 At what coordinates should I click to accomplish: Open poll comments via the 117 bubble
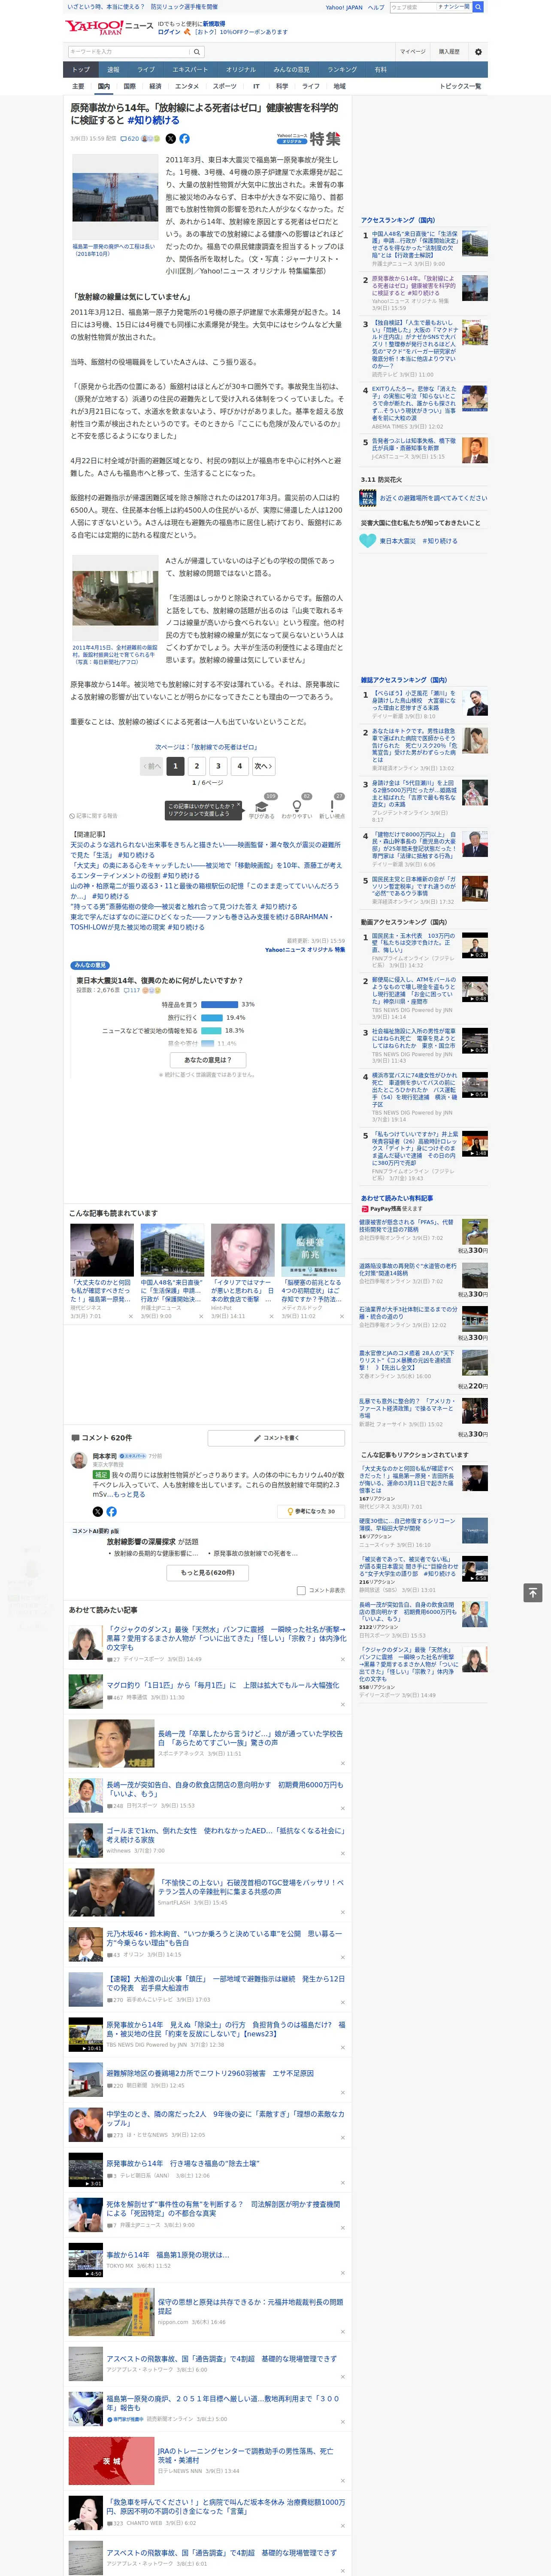(132, 990)
